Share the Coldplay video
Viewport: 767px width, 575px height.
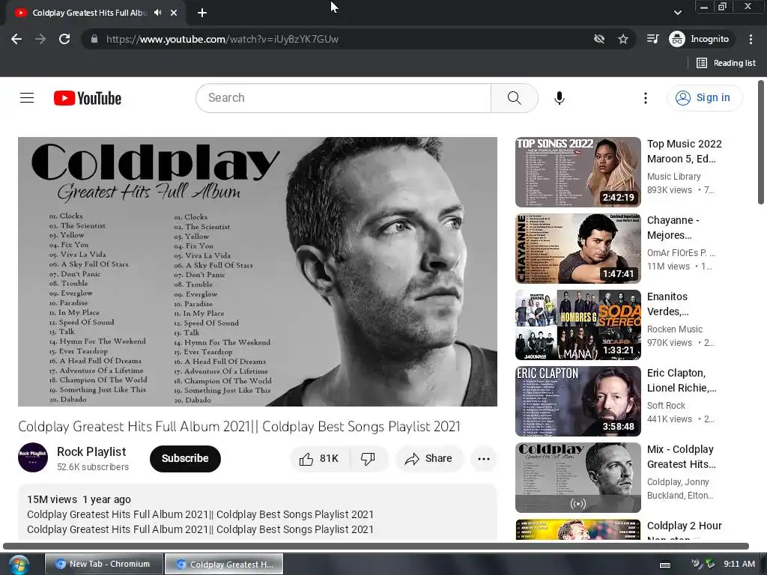point(428,459)
